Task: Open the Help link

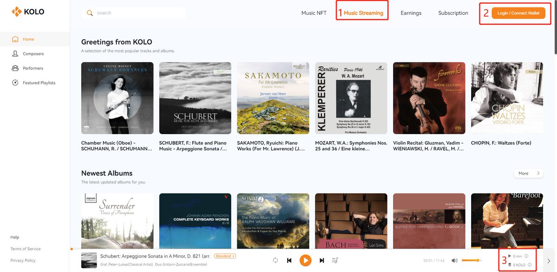Action: [14, 237]
